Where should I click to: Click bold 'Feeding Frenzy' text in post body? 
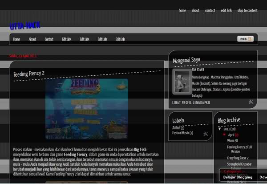click(76, 155)
